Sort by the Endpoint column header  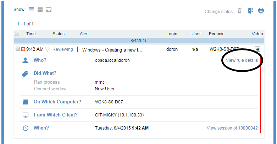point(217,34)
